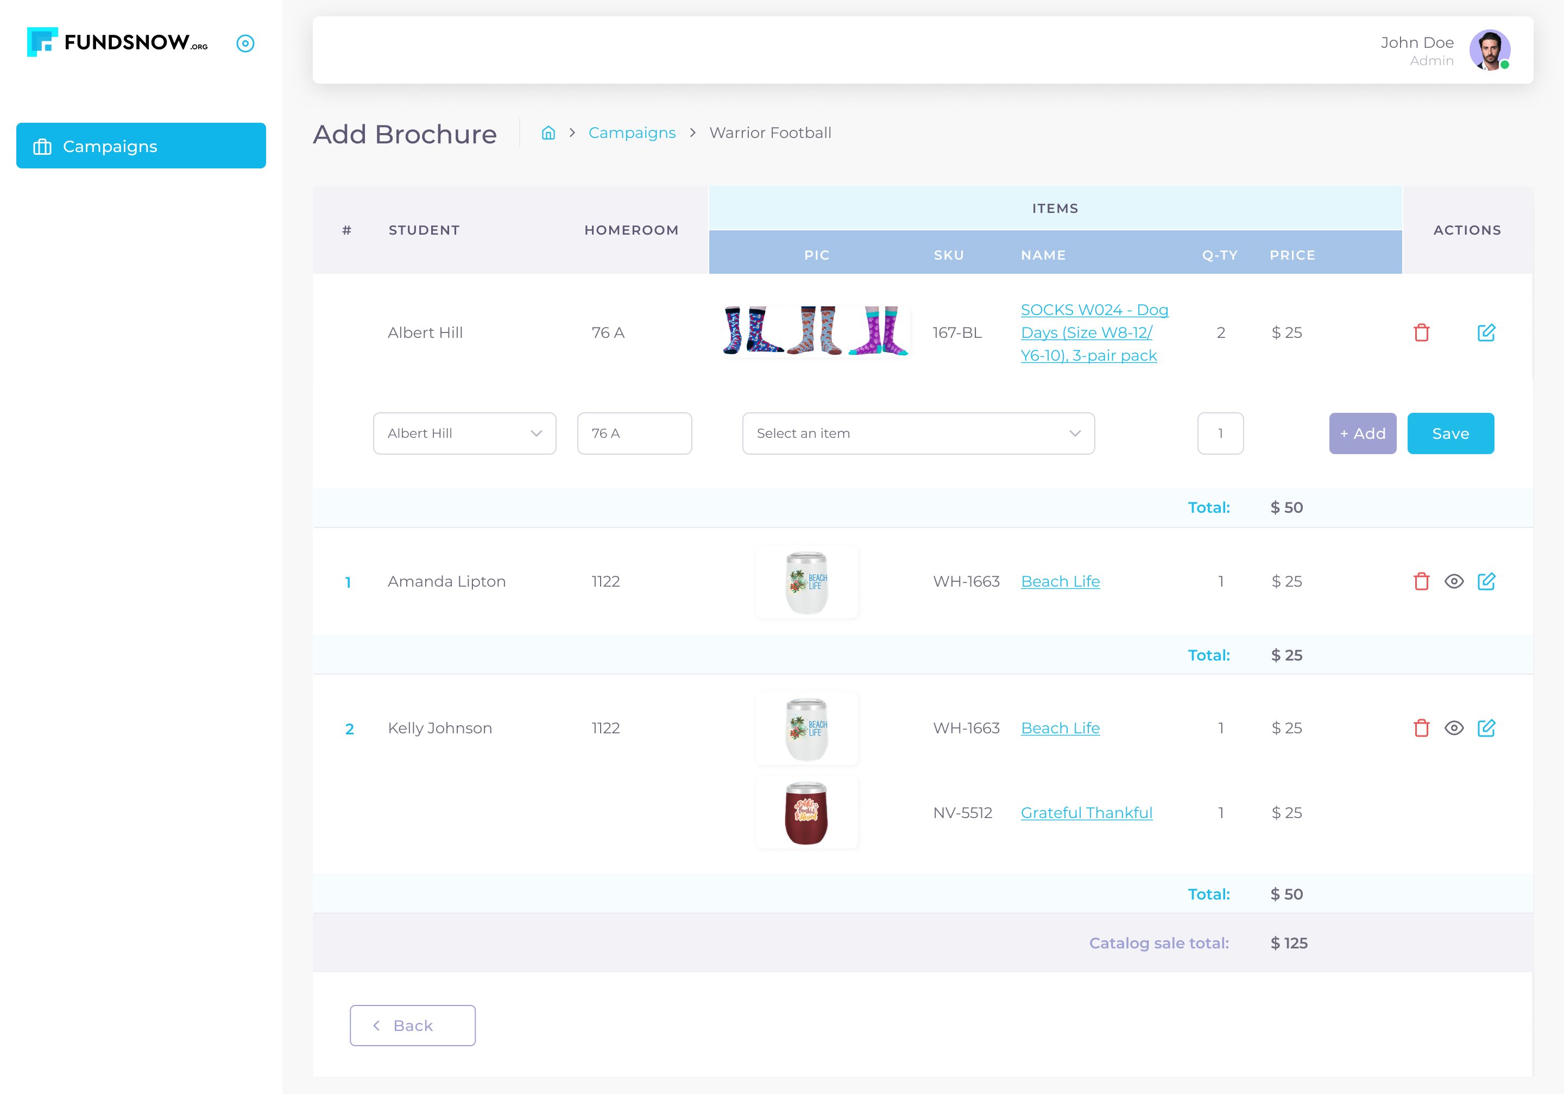Open the Grateful Thankful product link

(1086, 812)
